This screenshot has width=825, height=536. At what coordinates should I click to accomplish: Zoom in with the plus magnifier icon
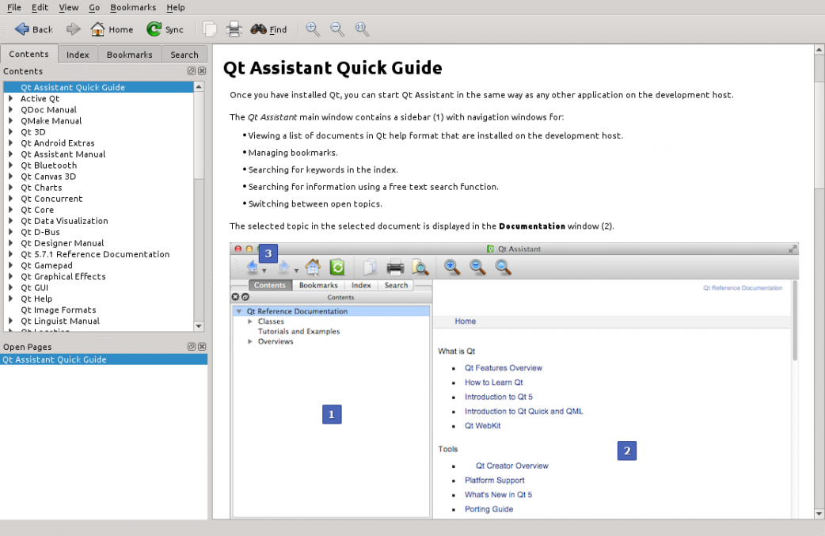tap(313, 29)
